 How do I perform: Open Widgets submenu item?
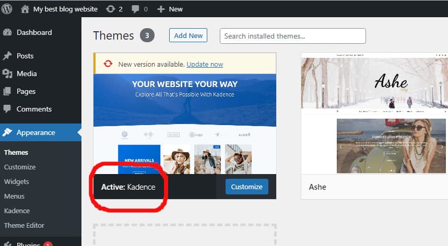(16, 181)
